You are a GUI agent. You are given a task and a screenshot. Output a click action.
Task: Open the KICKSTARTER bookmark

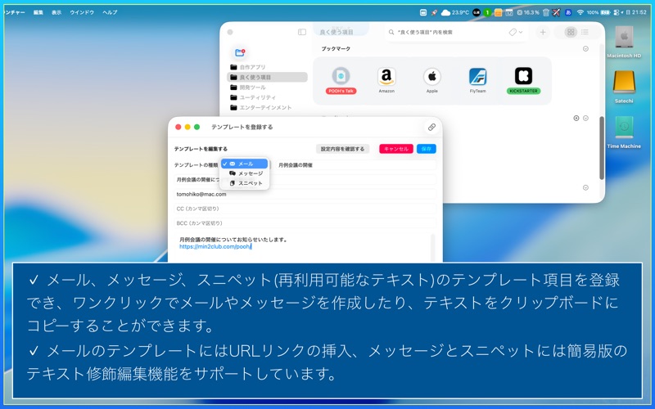[523, 76]
